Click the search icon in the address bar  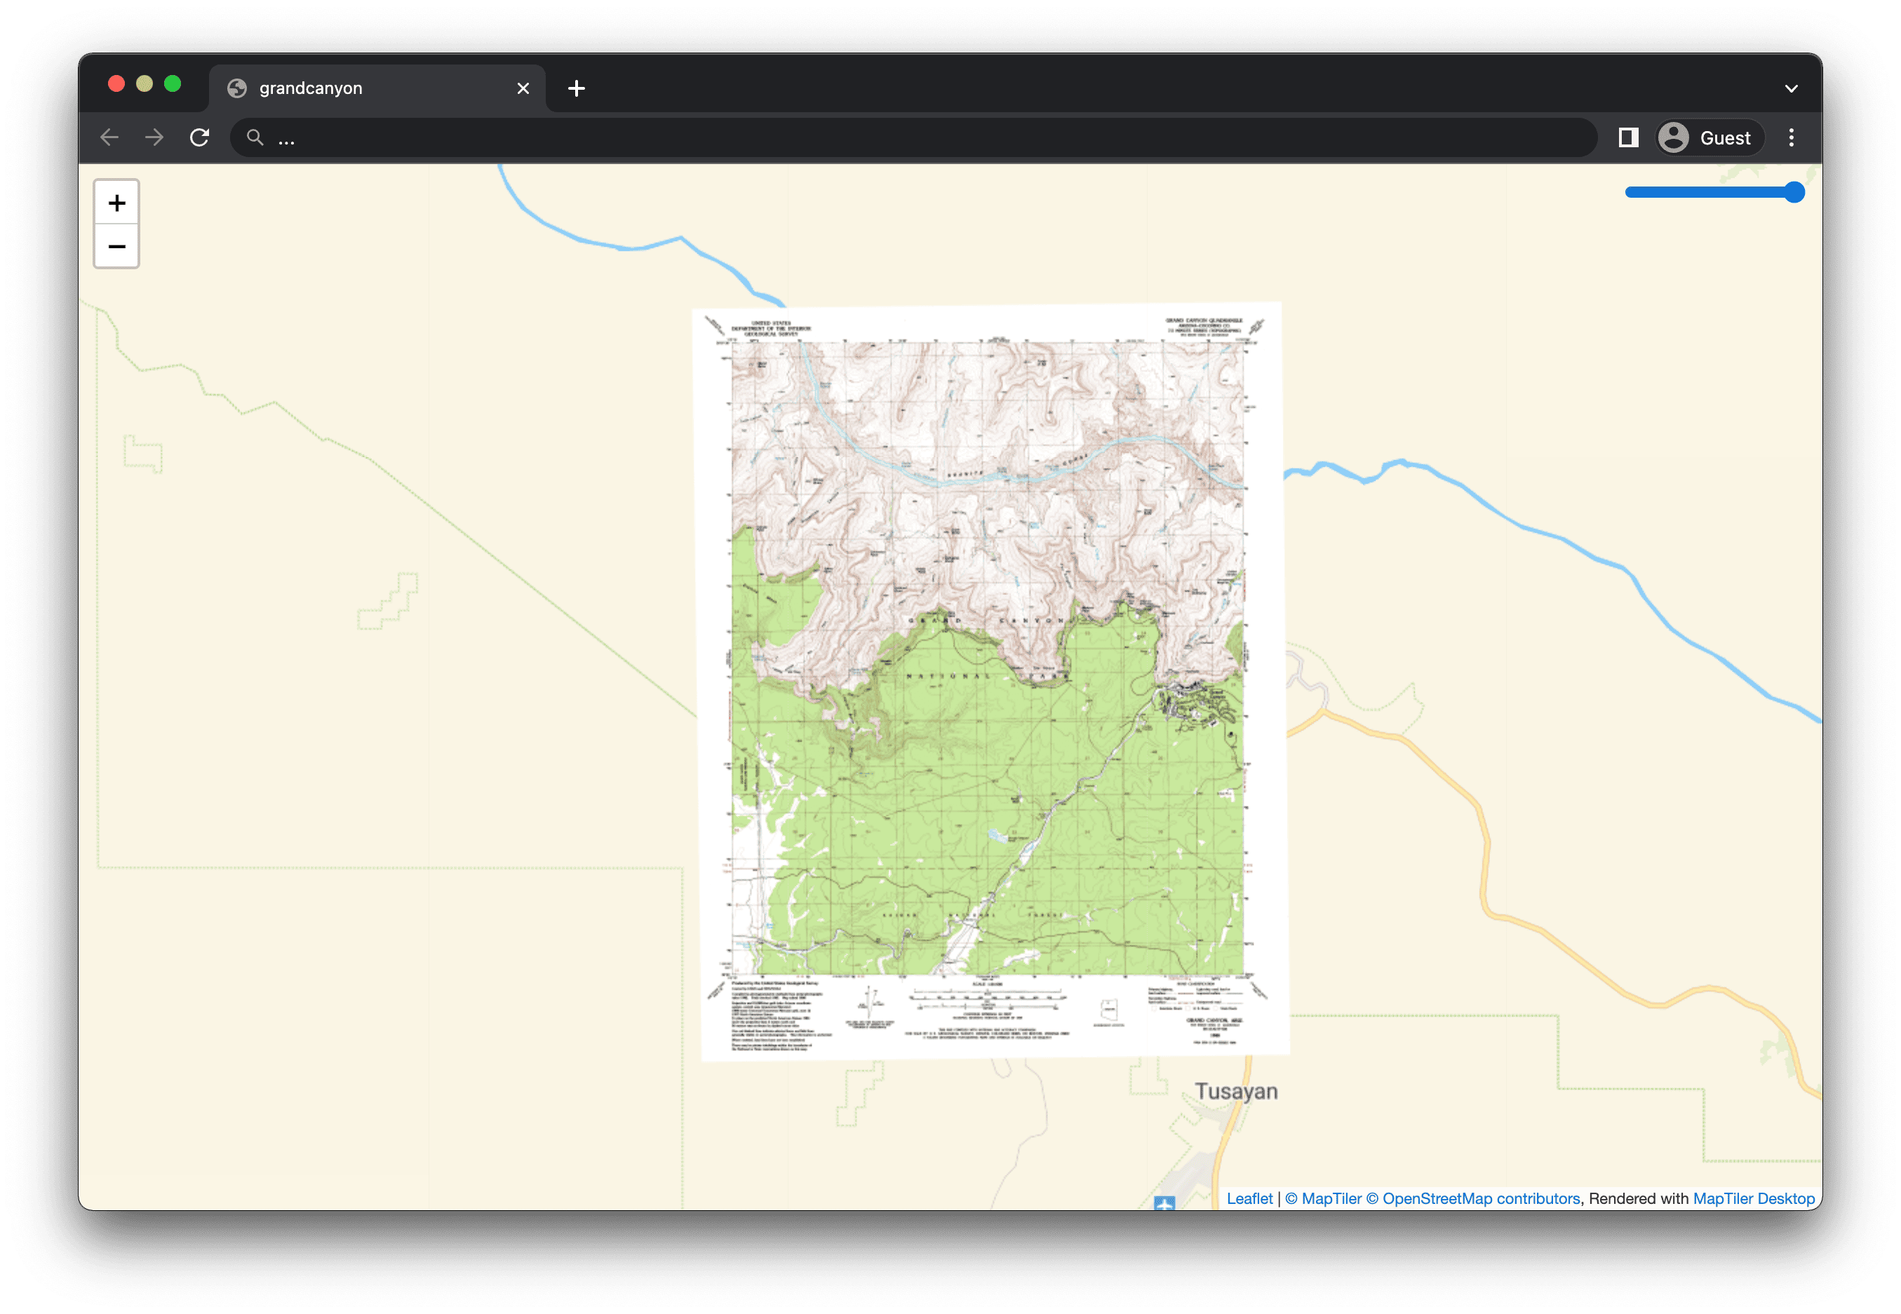coord(255,137)
